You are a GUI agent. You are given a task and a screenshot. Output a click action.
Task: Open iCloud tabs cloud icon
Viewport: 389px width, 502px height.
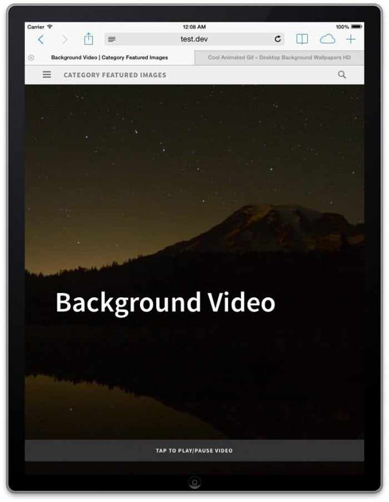pos(327,39)
